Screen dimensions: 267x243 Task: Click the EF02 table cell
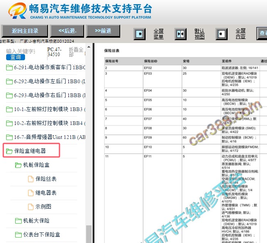[x=162, y=68]
